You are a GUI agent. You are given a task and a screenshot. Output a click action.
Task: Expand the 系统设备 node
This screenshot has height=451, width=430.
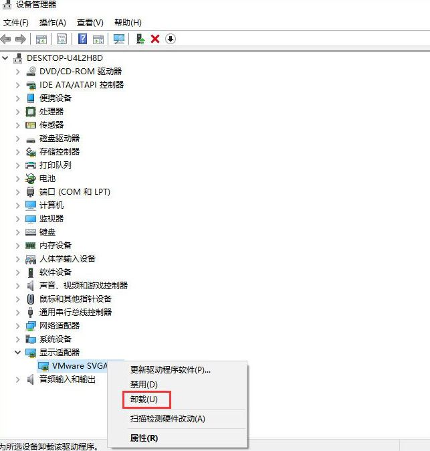pyautogui.click(x=18, y=339)
